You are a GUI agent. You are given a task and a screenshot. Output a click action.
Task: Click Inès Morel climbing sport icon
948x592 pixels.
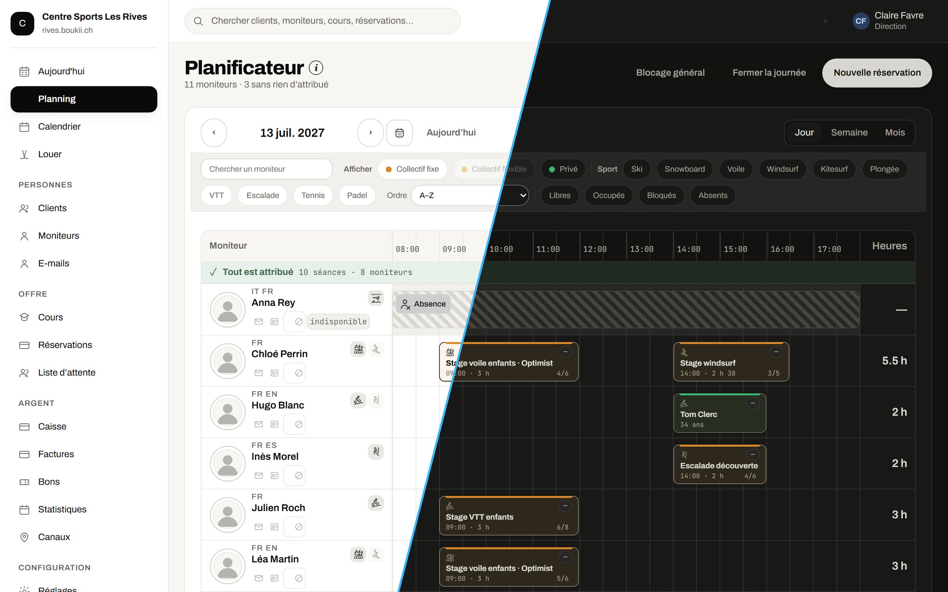pos(376,451)
